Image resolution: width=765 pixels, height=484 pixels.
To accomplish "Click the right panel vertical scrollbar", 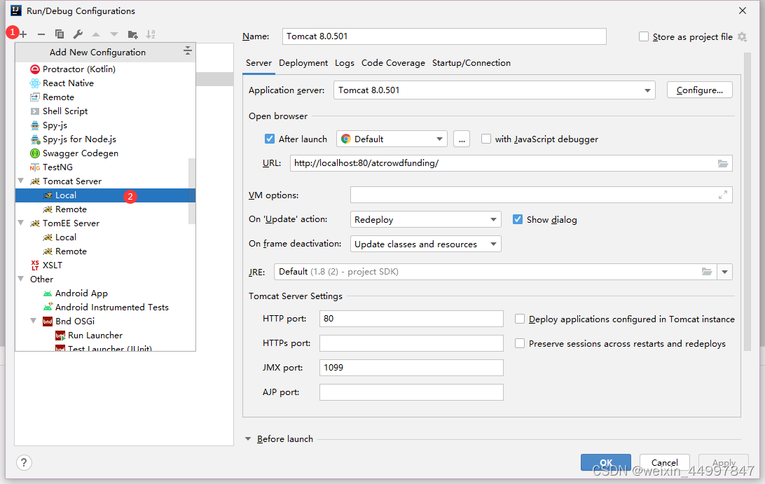I will [x=747, y=202].
